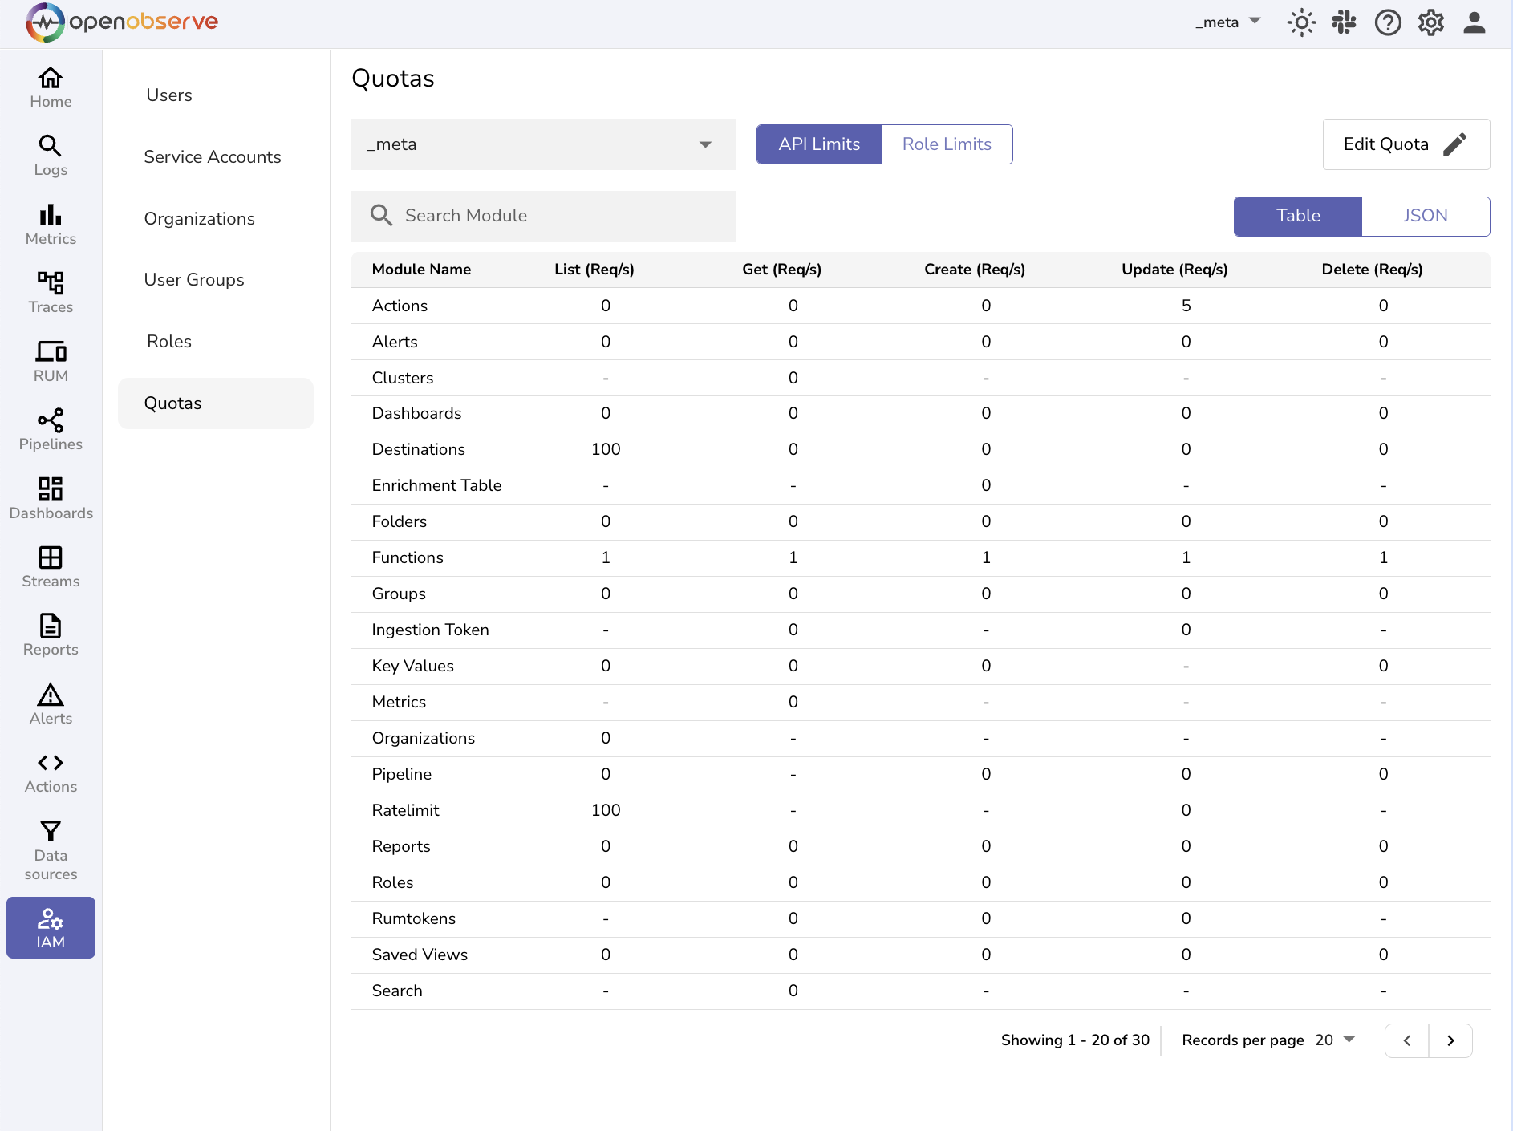The height and width of the screenshot is (1131, 1513).
Task: Switch to API Limits view
Action: click(x=819, y=144)
